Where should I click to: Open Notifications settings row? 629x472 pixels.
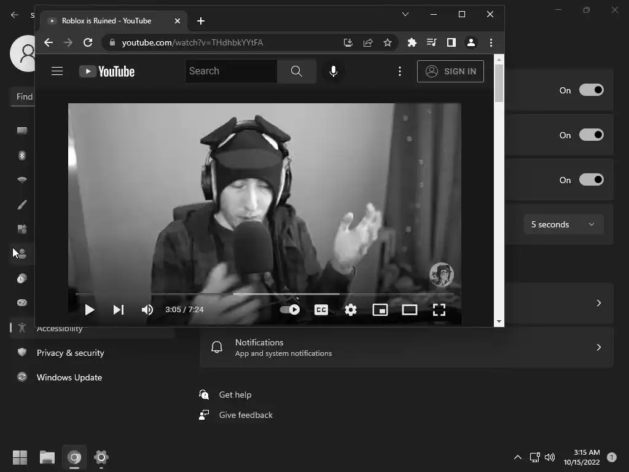pyautogui.click(x=407, y=348)
